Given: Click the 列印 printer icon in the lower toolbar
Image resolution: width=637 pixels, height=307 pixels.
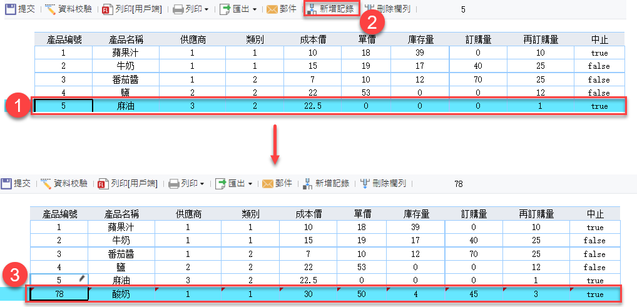Looking at the screenshot, I should 174,184.
